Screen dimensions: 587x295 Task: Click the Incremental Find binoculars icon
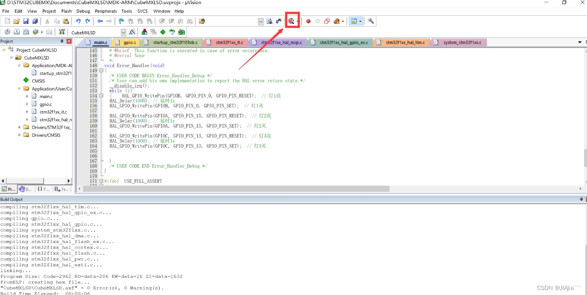pyautogui.click(x=278, y=21)
